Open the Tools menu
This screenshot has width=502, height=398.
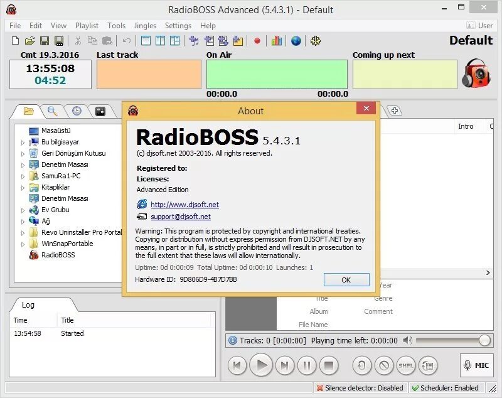(116, 26)
